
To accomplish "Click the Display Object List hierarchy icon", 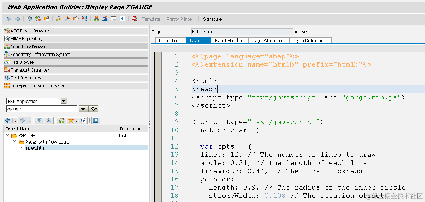I will (96, 19).
